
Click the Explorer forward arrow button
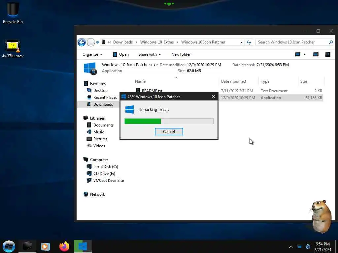(x=91, y=42)
